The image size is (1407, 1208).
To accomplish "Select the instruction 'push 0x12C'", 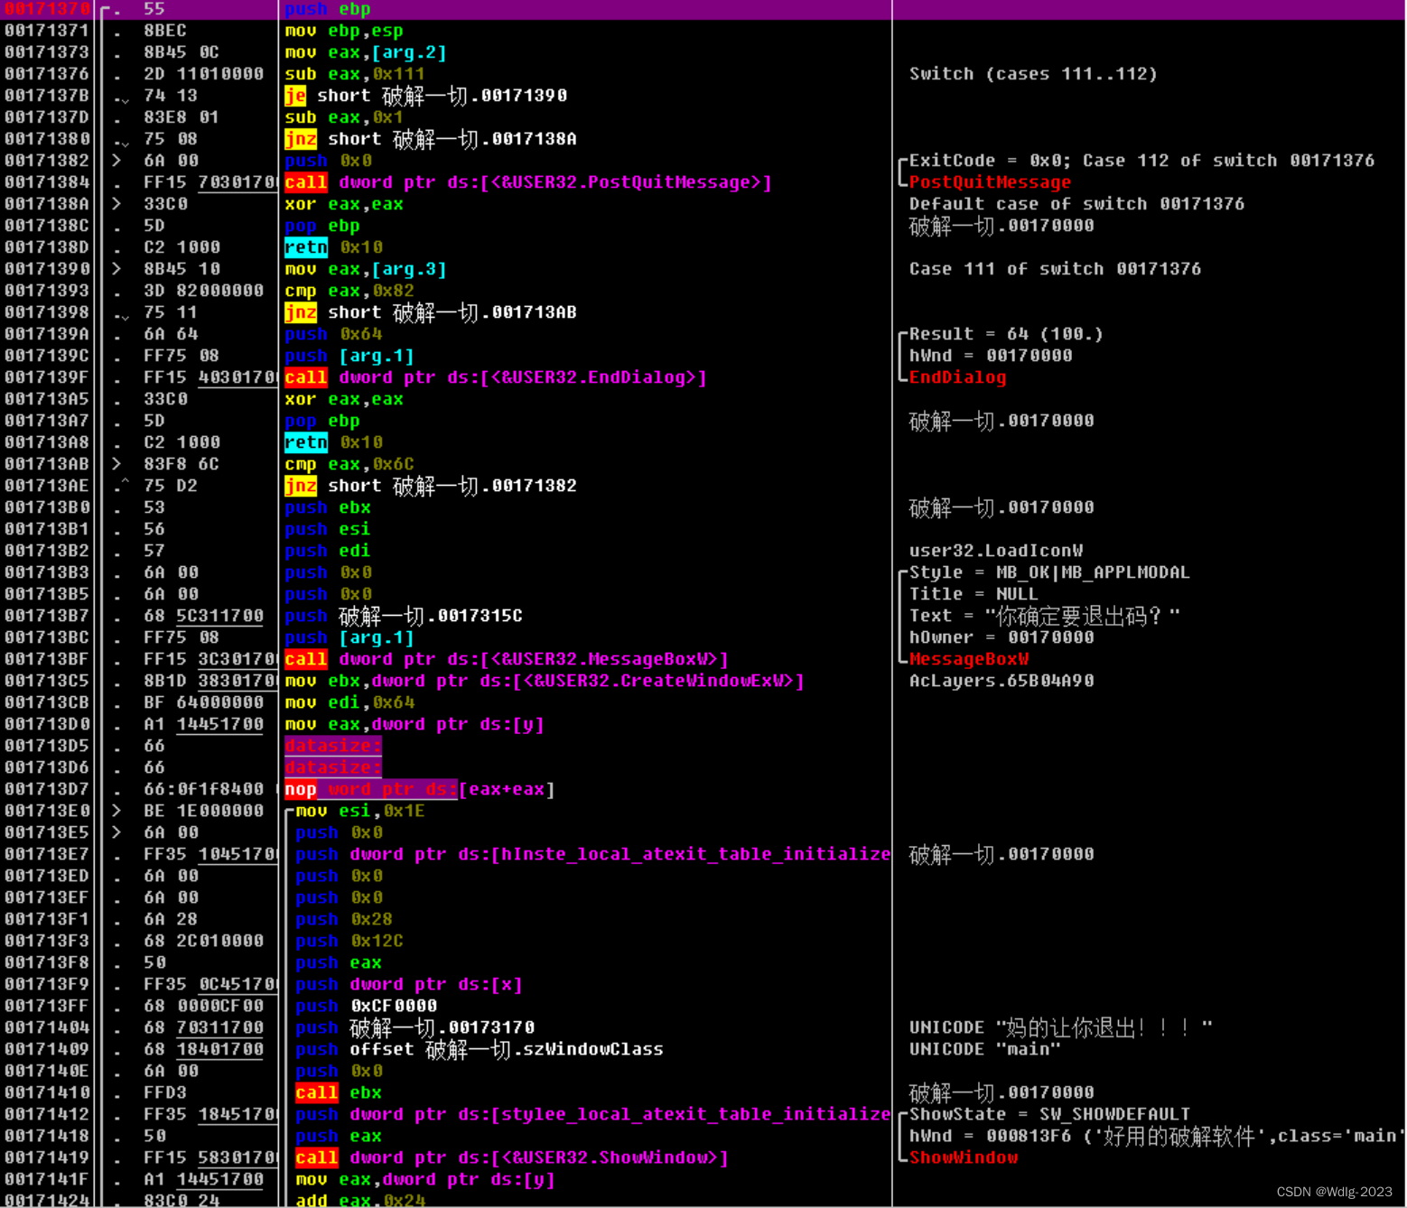I will [x=349, y=941].
